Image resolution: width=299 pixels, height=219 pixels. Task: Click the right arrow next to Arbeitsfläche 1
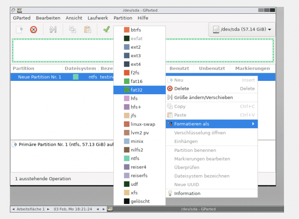coord(48,209)
